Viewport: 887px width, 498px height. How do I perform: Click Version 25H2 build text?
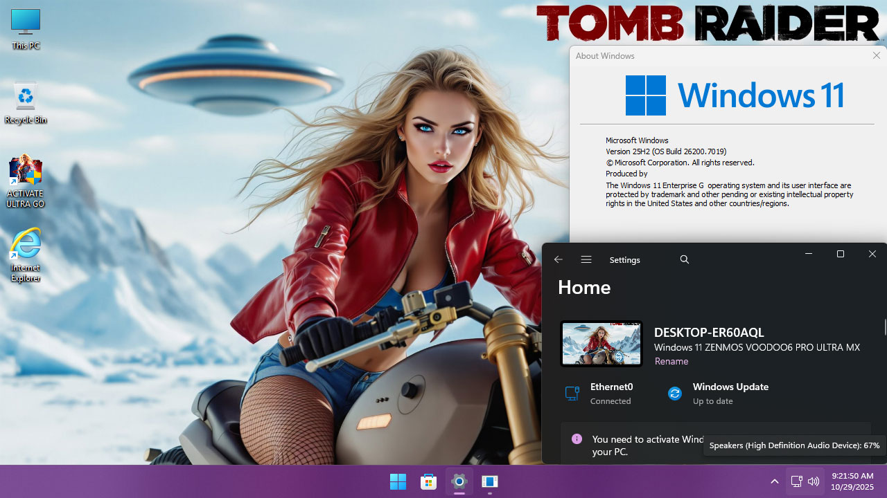(x=666, y=151)
